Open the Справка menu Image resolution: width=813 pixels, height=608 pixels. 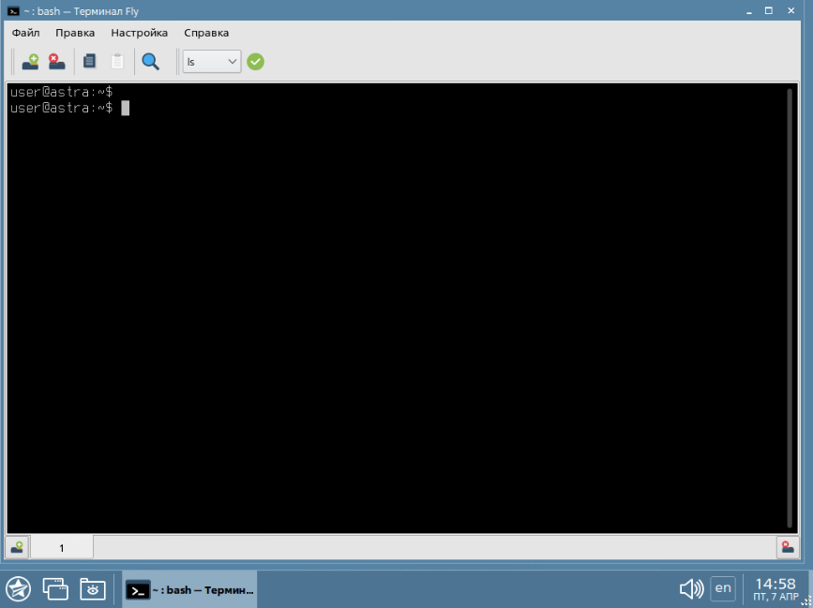(x=206, y=33)
